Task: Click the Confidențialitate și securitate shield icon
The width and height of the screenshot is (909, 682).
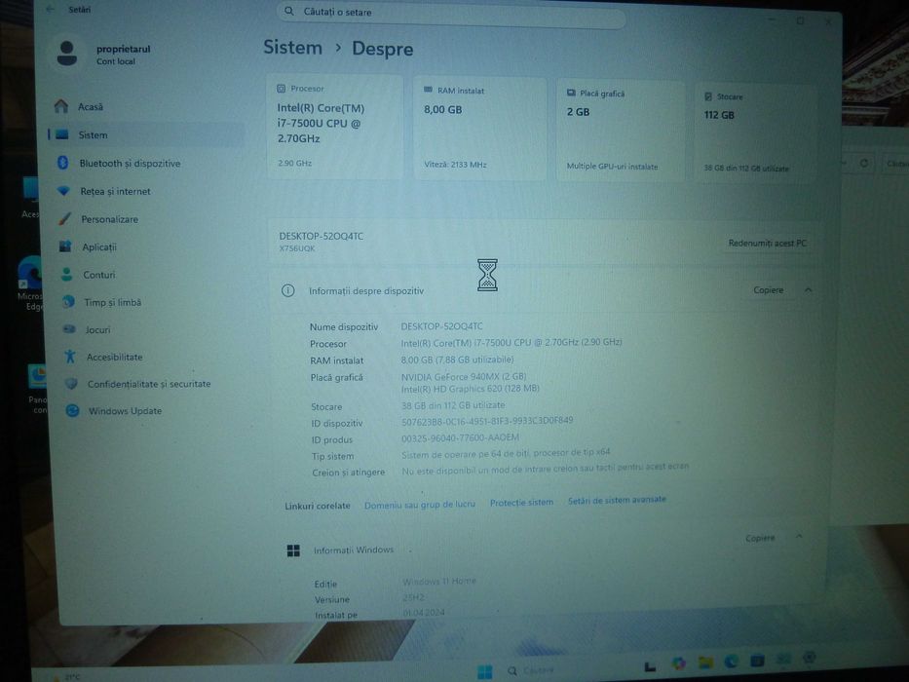Action: click(x=71, y=383)
